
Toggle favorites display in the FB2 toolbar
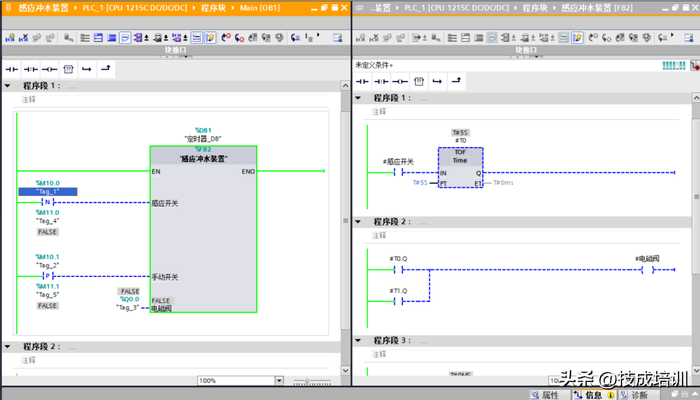point(577,38)
